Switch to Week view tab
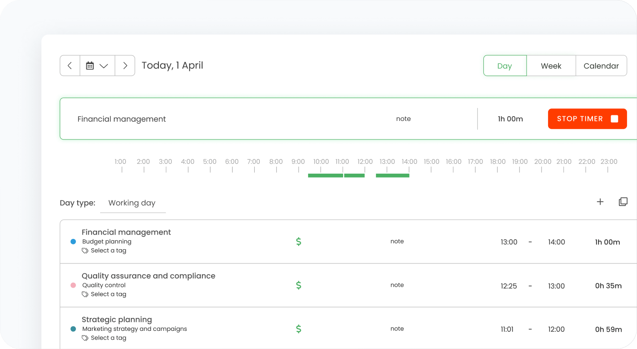 551,66
